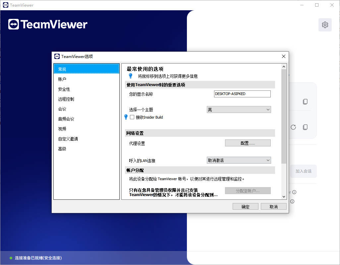Image resolution: width=340 pixels, height=265 pixels.
Task: Select the 安全性 category
Action: pos(86,89)
